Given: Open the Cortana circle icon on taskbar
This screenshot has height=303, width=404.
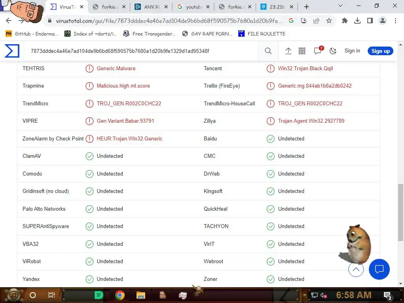Looking at the screenshot, I should pos(33,295).
